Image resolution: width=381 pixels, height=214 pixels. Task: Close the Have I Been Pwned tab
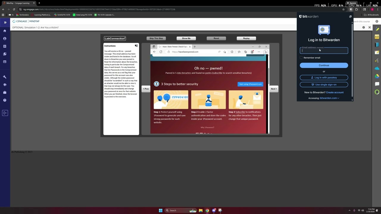(x=190, y=47)
